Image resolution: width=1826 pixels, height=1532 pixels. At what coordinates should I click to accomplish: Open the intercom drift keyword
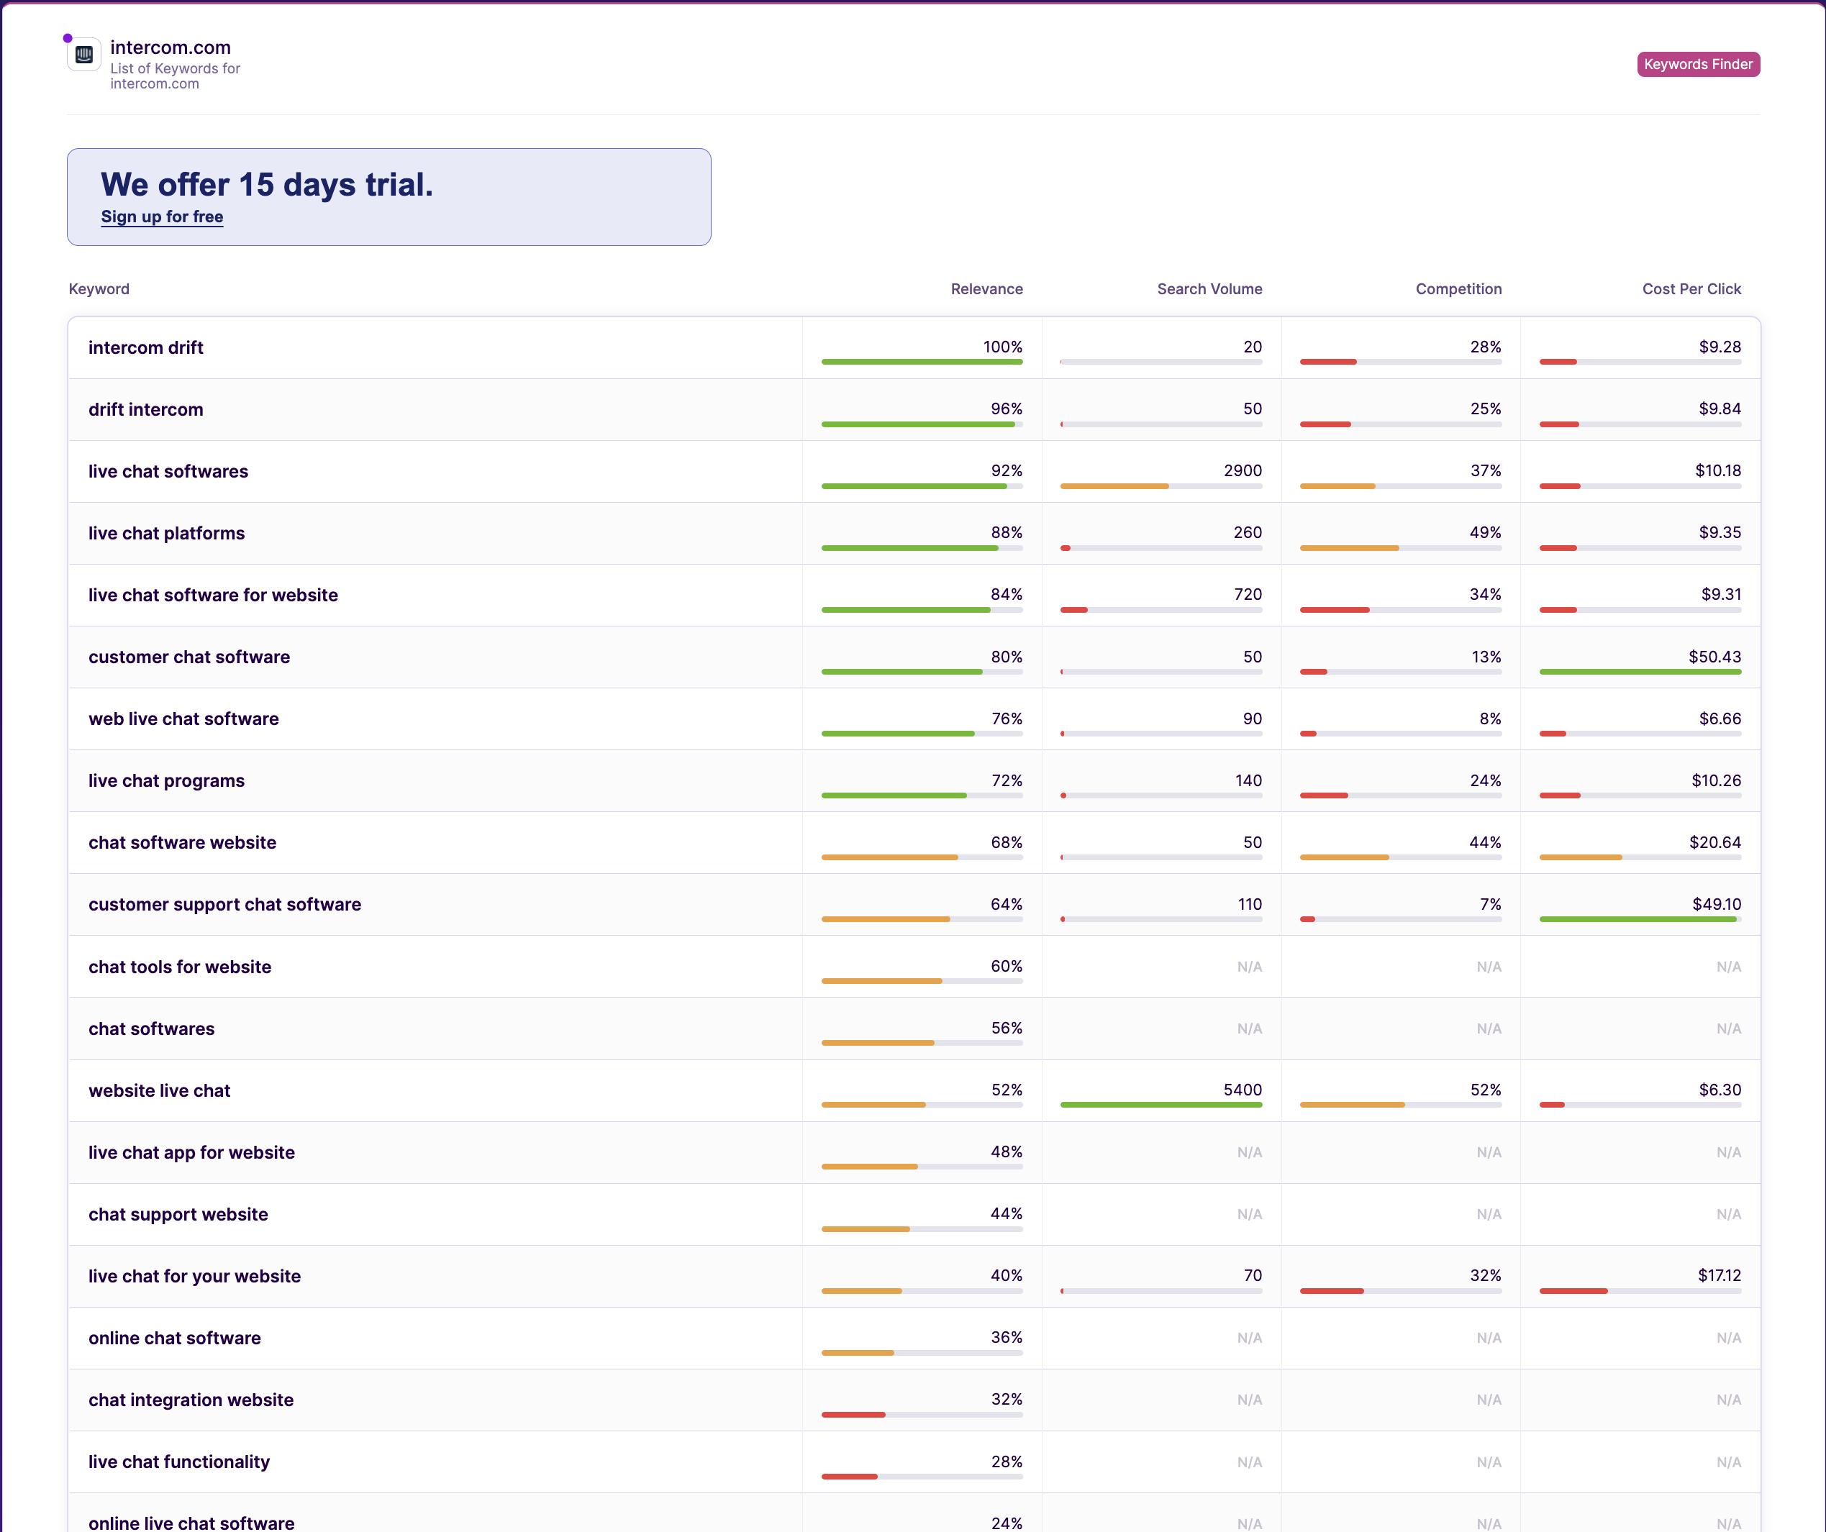[145, 348]
